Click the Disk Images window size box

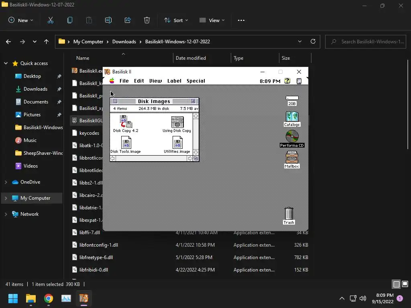coord(196,158)
